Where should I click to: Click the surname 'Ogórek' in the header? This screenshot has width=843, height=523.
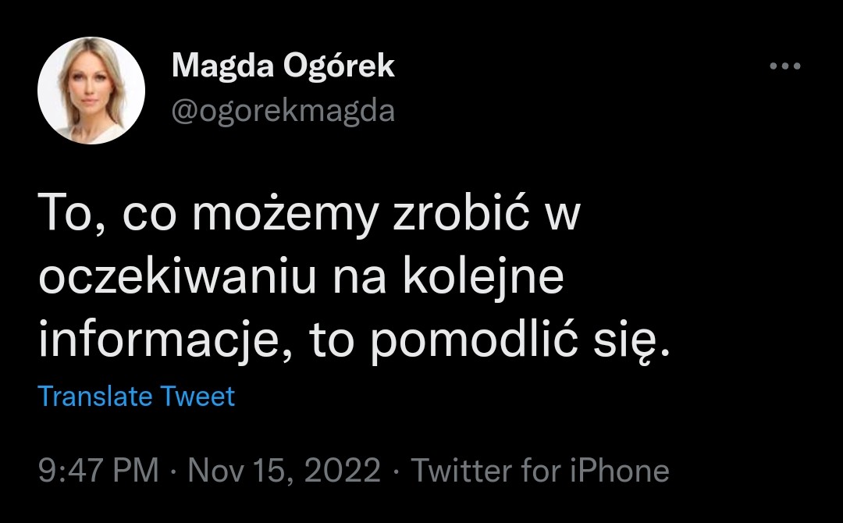point(339,67)
